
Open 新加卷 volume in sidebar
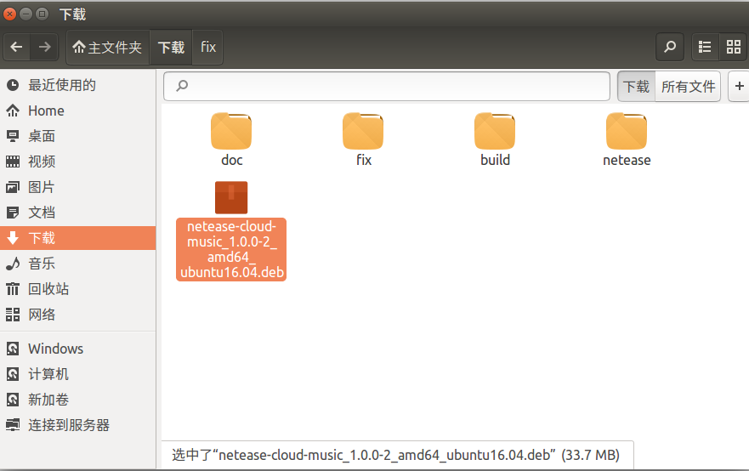78,400
